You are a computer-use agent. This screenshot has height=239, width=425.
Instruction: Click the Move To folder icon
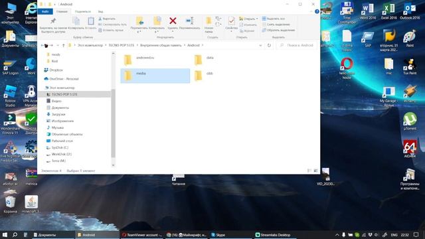139,21
